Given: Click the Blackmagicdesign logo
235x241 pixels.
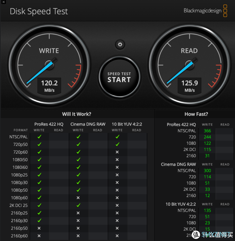Looking at the screenshot, I should (x=205, y=11).
